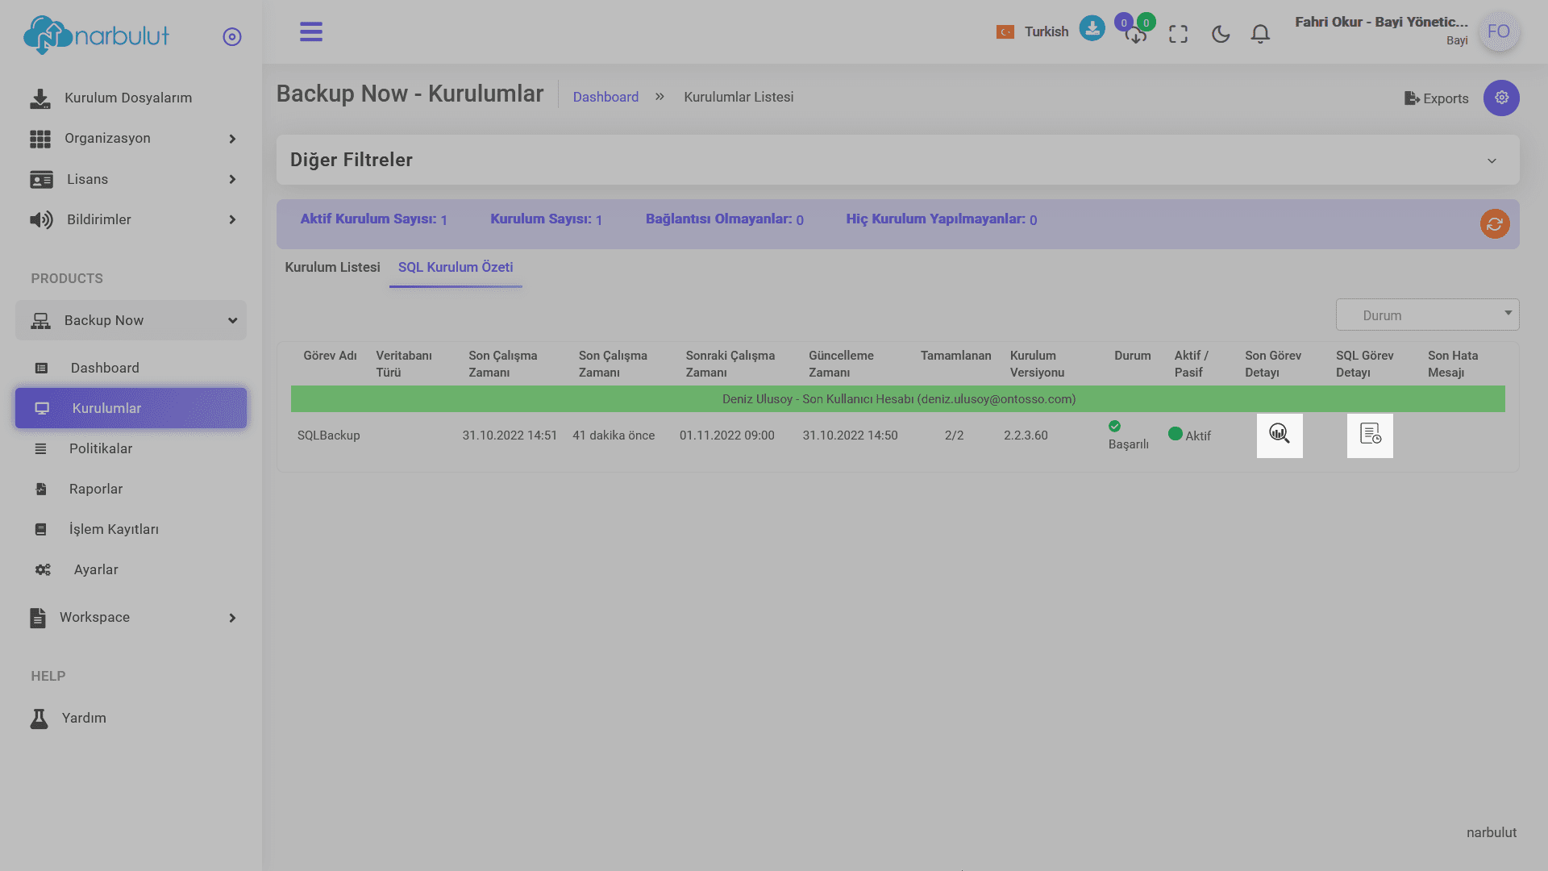Click Hiç Kurulum Yapılmayanlar counter

(x=941, y=219)
